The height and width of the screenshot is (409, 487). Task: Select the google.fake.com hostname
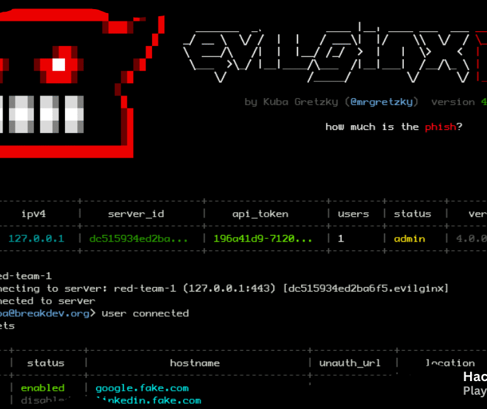(x=142, y=388)
